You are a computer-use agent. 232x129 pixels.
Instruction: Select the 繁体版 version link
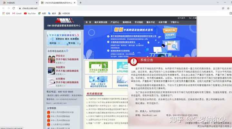tap(73, 43)
